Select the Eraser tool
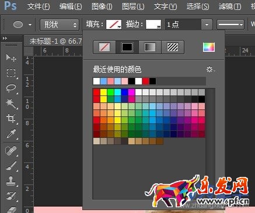The height and width of the screenshot is (213, 255). point(11,210)
